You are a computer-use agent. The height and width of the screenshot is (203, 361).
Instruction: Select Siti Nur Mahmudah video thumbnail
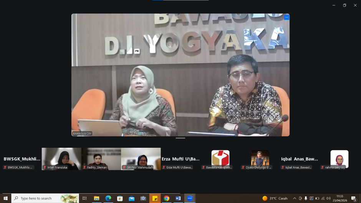(141, 159)
